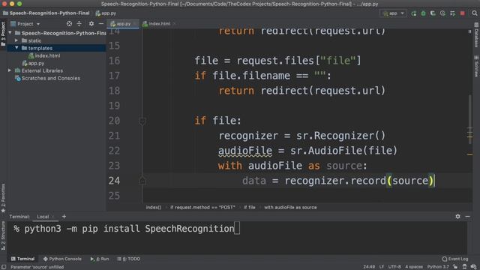Close the index.html editor tab
The height and width of the screenshot is (270, 480).
[x=175, y=23]
